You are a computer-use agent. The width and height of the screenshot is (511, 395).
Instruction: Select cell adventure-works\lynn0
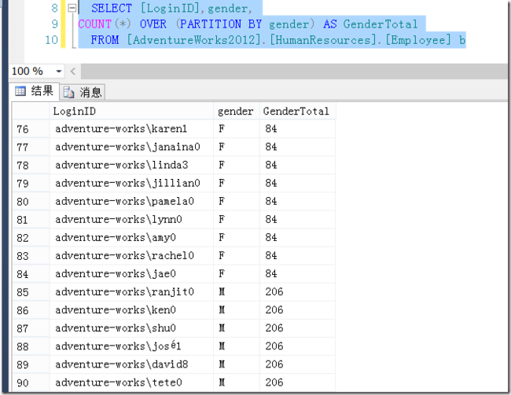pos(131,220)
